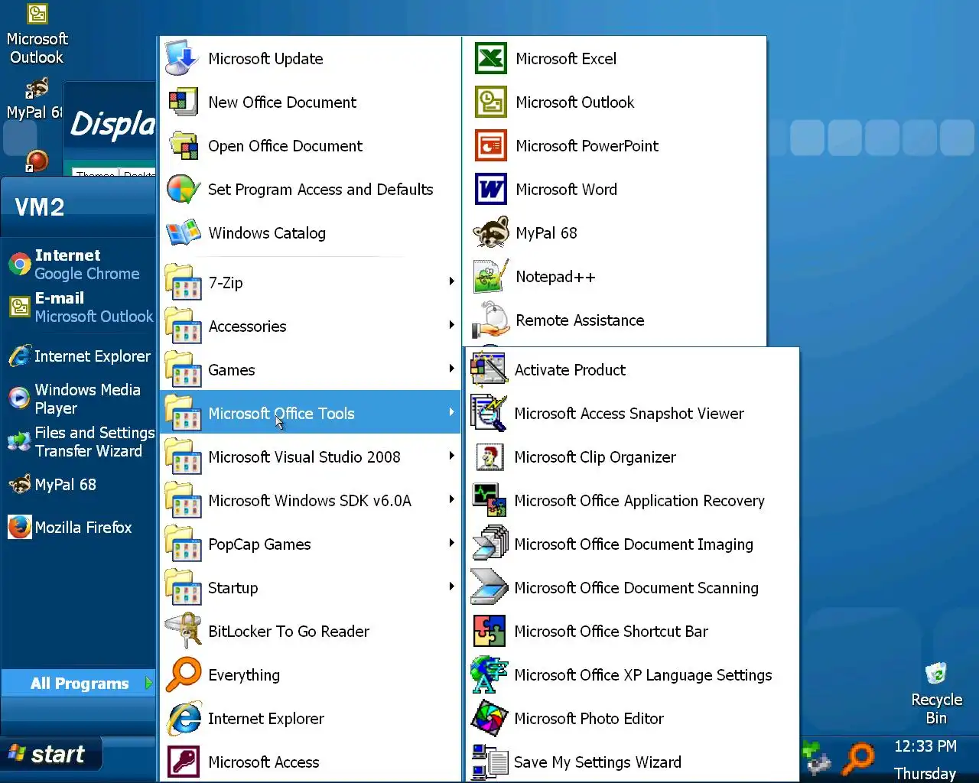Click the Activate Product icon
The image size is (979, 783).
(x=489, y=370)
